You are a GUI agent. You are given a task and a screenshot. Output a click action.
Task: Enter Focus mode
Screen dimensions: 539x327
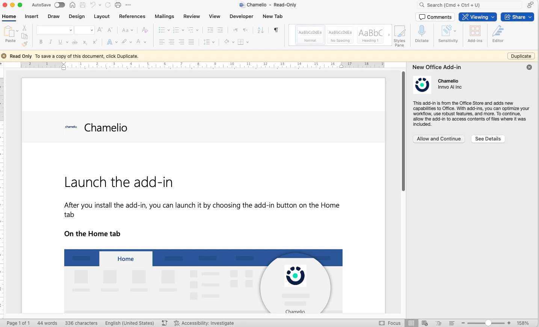click(x=390, y=323)
